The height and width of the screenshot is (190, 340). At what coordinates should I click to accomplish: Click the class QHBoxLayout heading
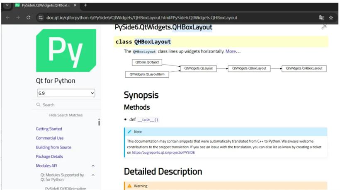143,42
